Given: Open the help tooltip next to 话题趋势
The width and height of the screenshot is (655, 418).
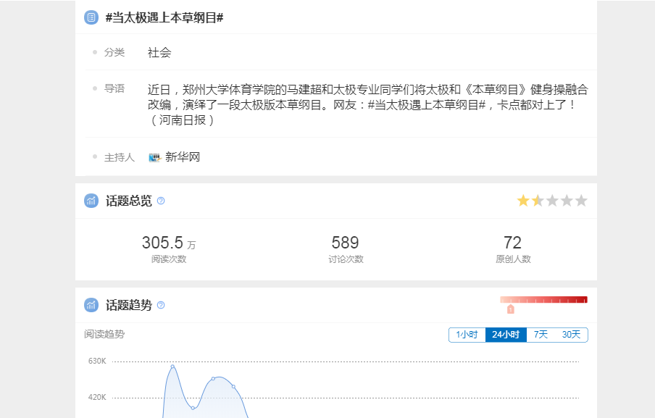Looking at the screenshot, I should 161,305.
